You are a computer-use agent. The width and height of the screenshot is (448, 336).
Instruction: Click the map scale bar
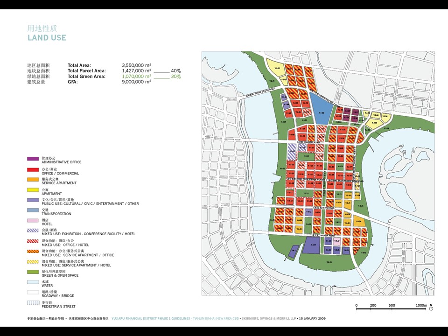coord(391,308)
